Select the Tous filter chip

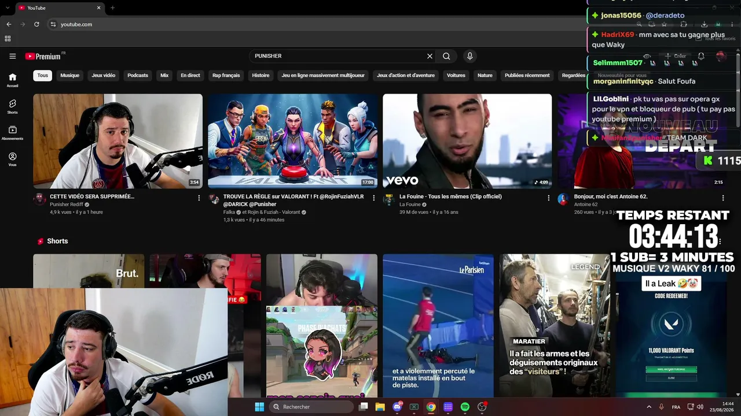tap(43, 75)
